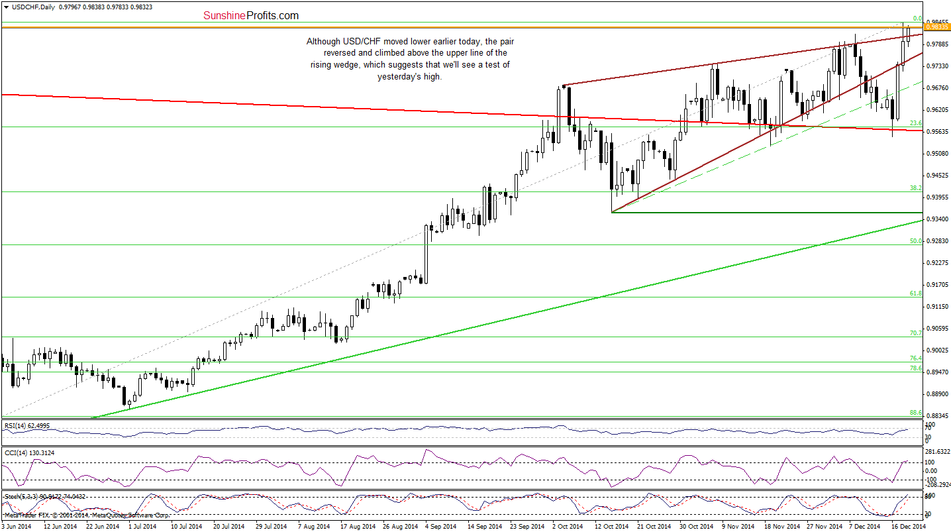Select the 50.0 Fibonacci level label
Viewport: 951px width, 532px height.
point(916,241)
